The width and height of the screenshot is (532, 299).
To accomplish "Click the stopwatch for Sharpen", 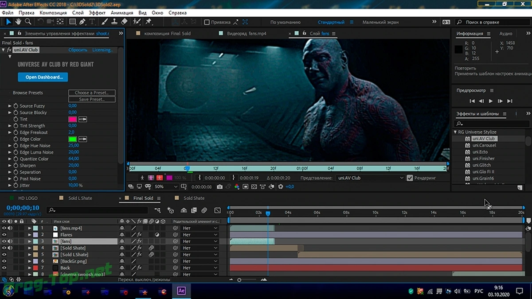I will [x=16, y=165].
